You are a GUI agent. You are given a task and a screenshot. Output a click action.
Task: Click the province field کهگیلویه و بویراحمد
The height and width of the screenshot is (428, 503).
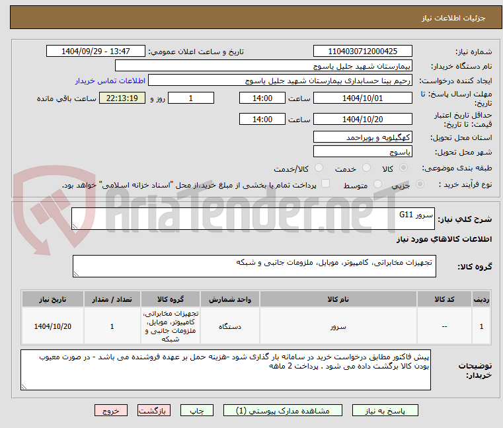(x=362, y=137)
